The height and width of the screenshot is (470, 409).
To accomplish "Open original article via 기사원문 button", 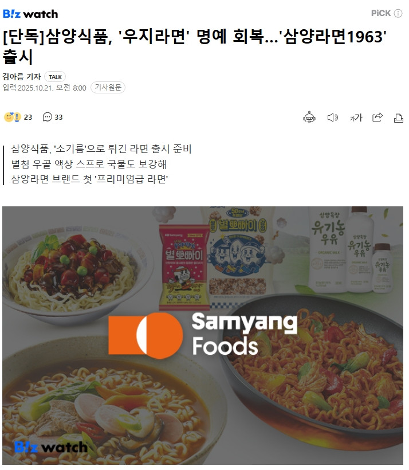I will [108, 87].
